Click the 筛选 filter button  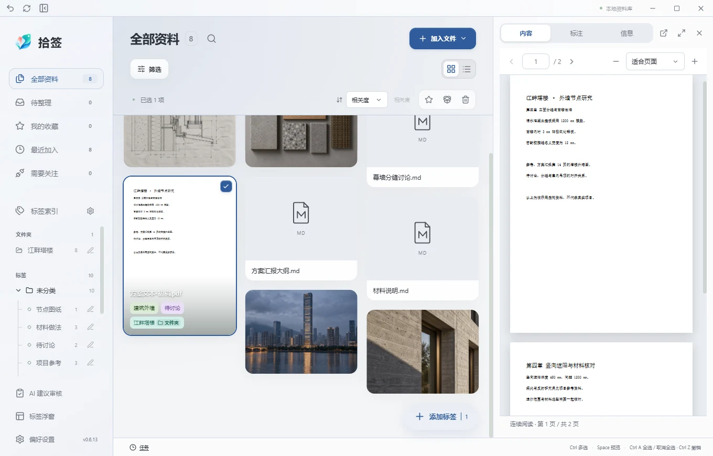point(149,69)
